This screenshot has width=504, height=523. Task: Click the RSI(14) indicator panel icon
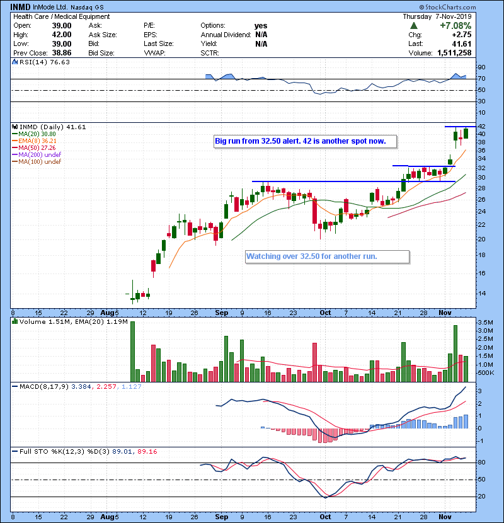[x=14, y=62]
